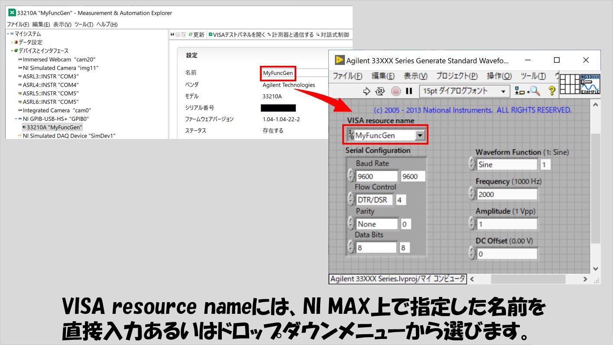
Task: Click the LabVIEW logo in the title bar
Action: 339,60
